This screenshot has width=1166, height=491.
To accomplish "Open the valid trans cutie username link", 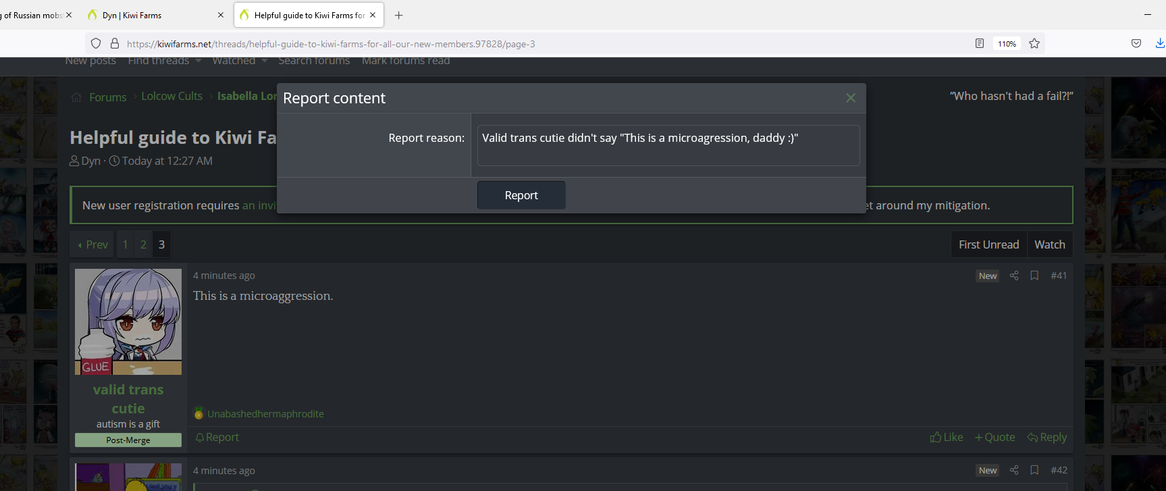I will [x=128, y=398].
